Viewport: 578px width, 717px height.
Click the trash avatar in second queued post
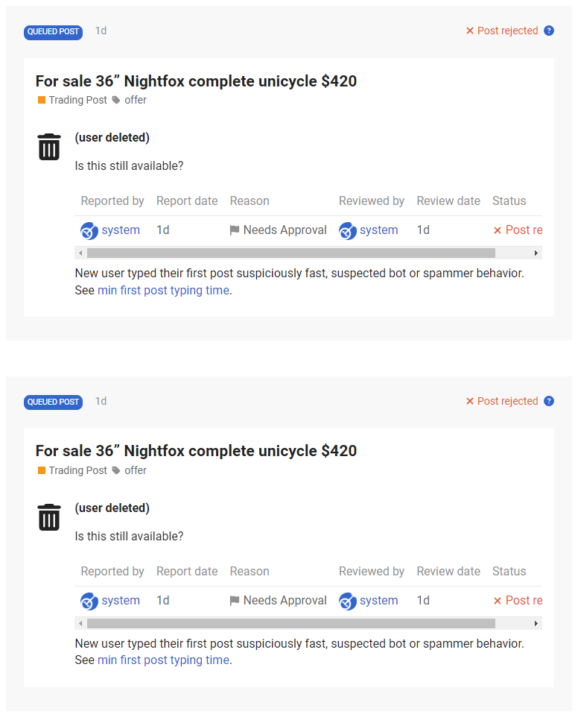coord(49,517)
